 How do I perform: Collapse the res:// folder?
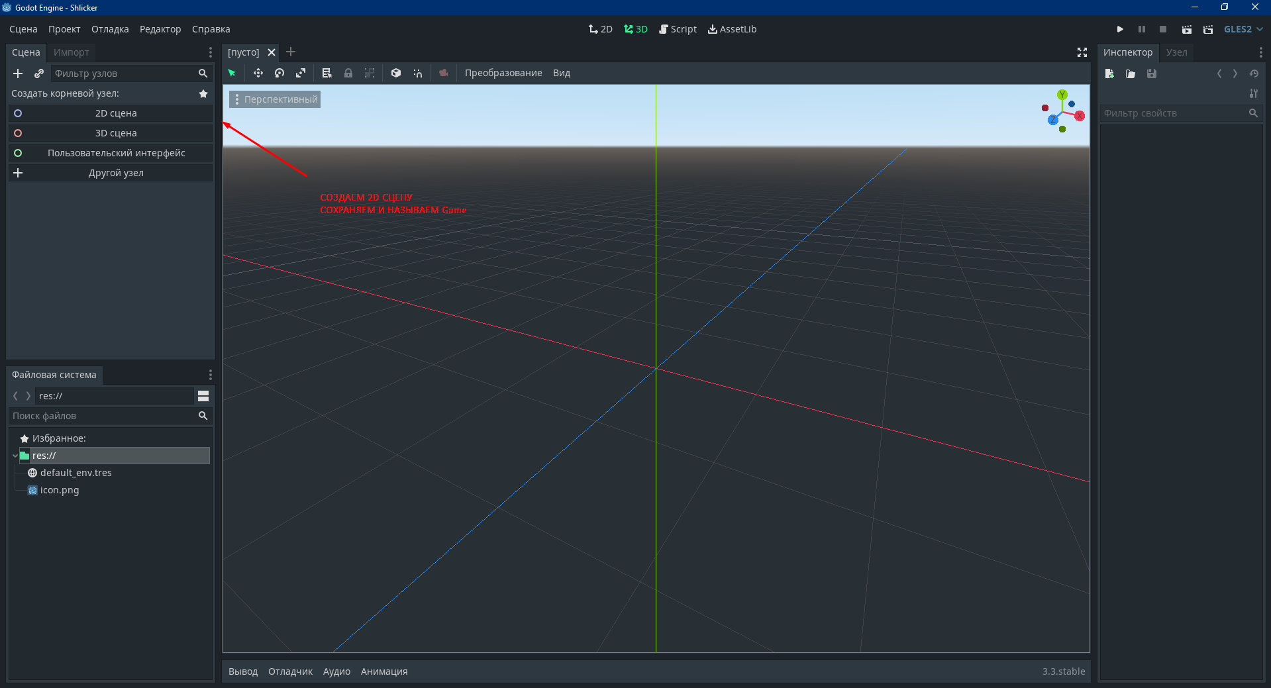point(15,456)
